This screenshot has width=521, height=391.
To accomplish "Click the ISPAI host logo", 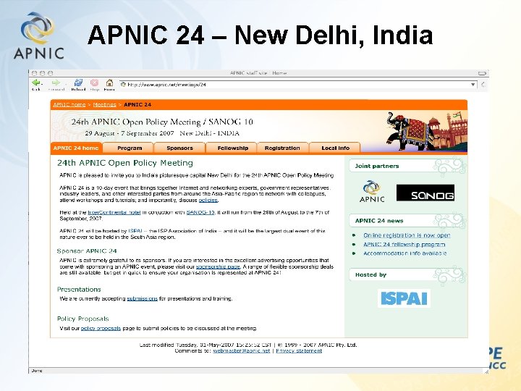I will pos(404,298).
